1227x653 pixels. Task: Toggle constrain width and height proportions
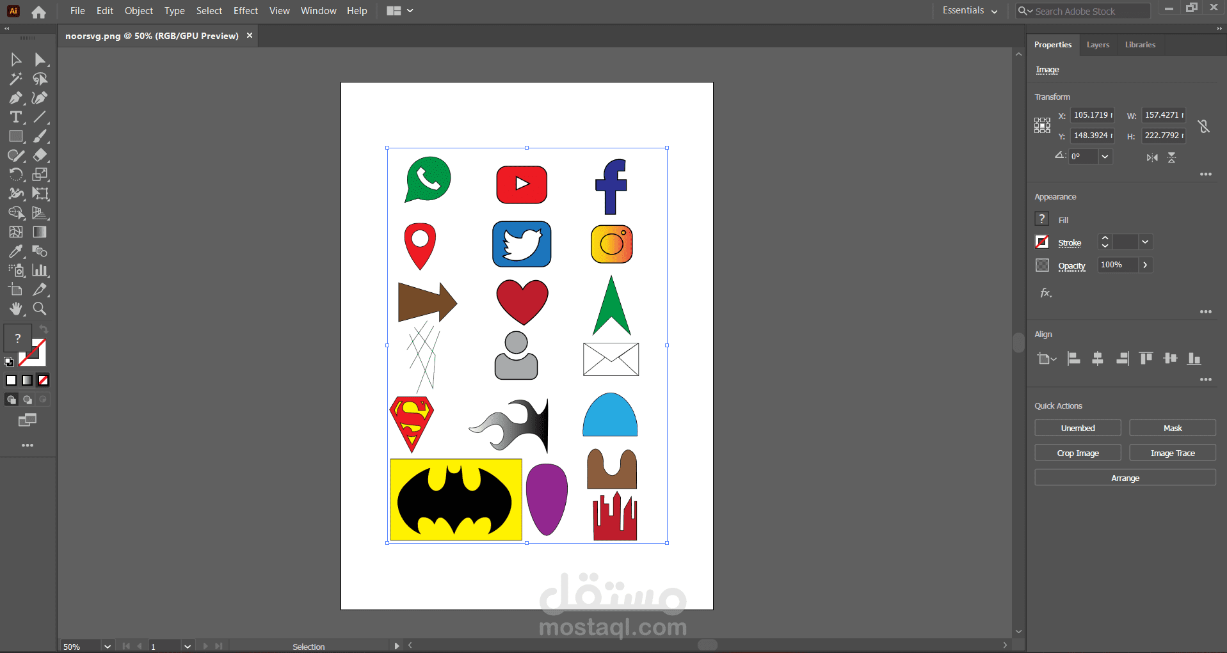1204,126
